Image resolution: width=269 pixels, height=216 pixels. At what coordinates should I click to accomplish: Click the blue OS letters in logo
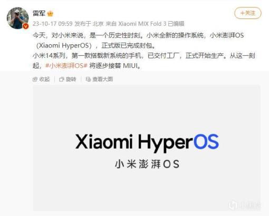click(x=206, y=142)
